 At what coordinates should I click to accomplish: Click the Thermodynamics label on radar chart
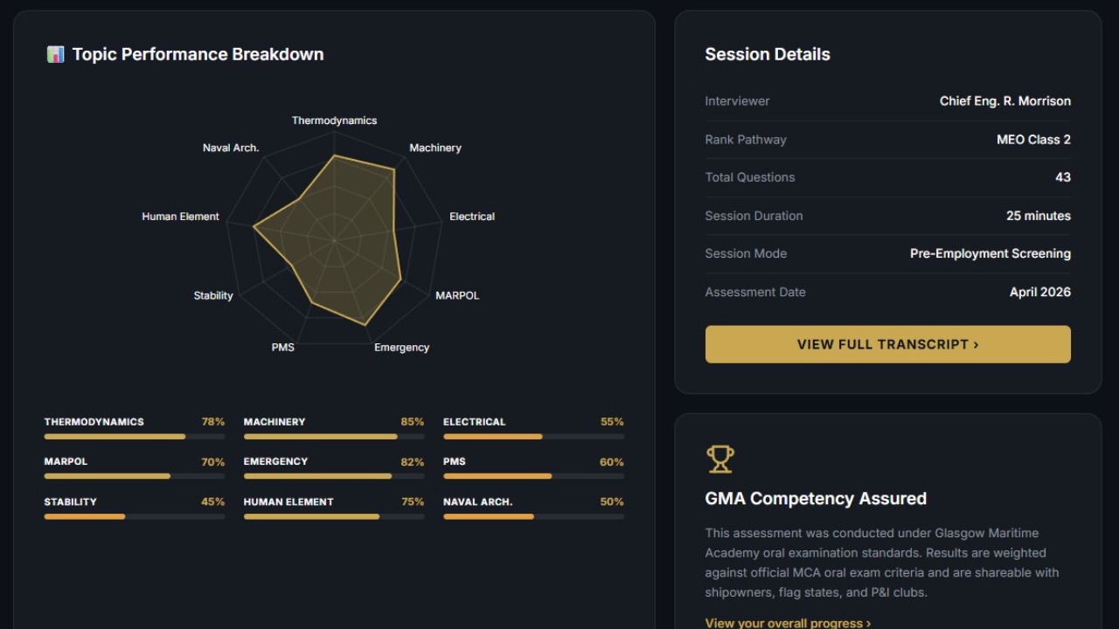coord(334,121)
